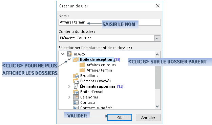Click the folder list scroll down arrow
This screenshot has height=125, width=212.
pos(157,107)
